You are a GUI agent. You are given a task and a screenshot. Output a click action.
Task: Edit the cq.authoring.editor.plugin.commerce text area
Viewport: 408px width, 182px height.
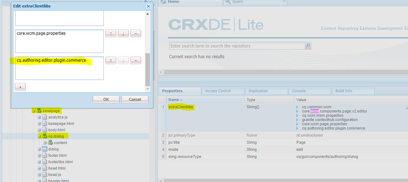[x=60, y=68]
